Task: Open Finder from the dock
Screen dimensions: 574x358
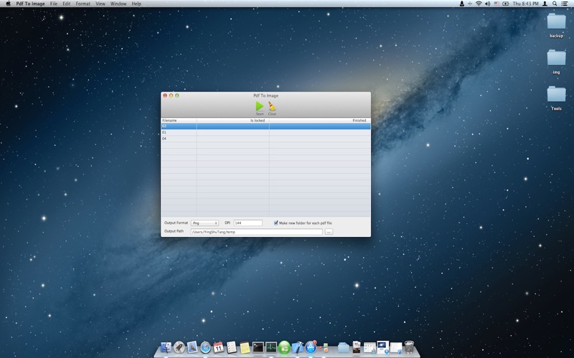Action: point(166,347)
